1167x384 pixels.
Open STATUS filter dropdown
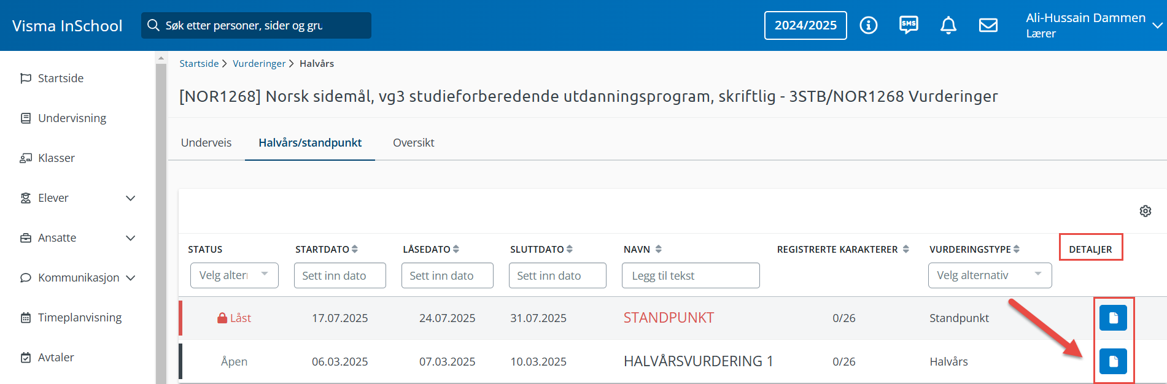pos(235,275)
